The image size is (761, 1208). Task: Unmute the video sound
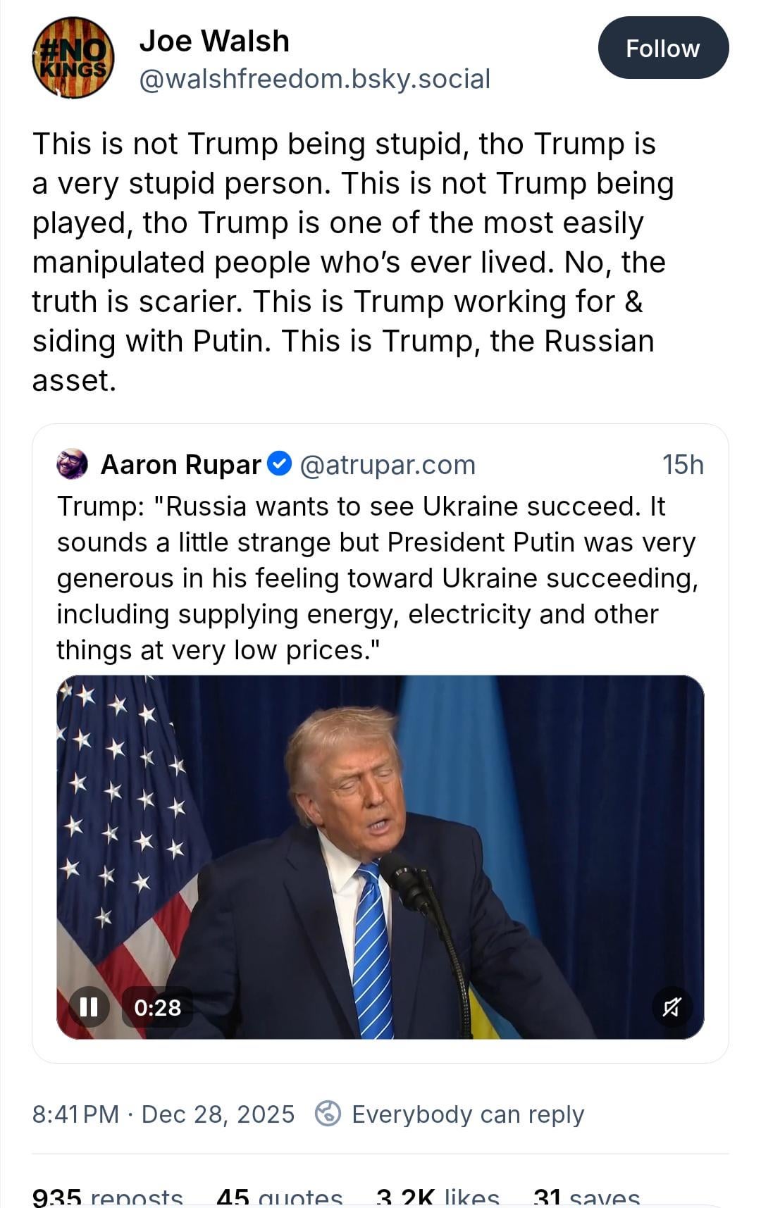point(672,1007)
